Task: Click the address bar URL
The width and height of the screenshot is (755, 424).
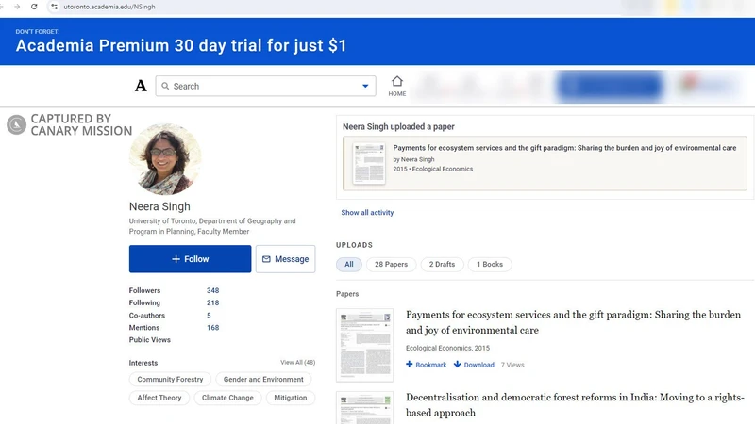Action: click(x=109, y=7)
